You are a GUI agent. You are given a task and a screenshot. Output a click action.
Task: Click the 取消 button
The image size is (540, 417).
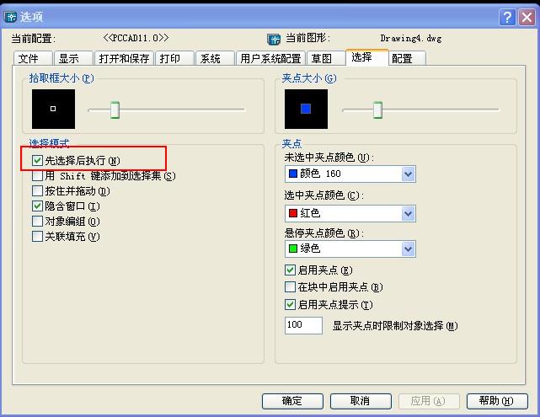(361, 401)
